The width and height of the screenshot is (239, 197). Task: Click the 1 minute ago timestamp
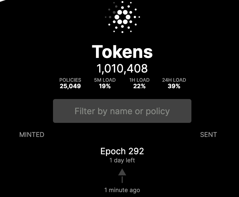(x=122, y=190)
